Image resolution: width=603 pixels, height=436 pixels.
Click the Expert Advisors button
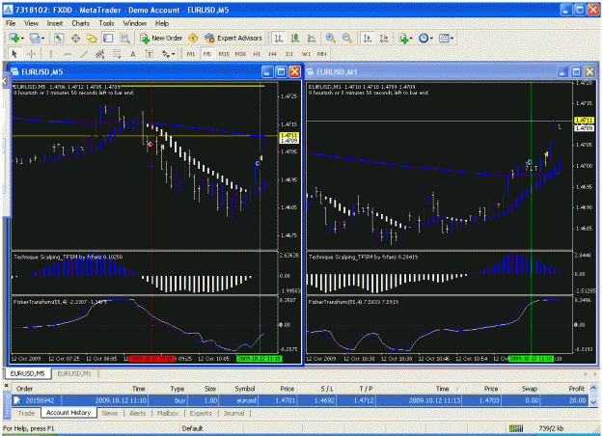[233, 38]
